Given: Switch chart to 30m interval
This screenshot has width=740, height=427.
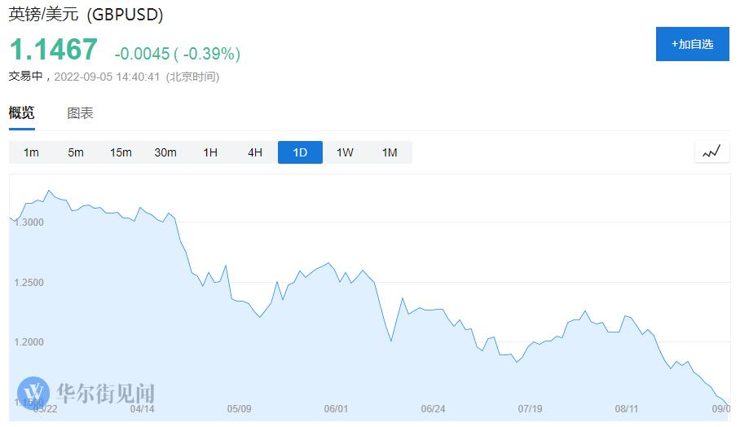Looking at the screenshot, I should (x=165, y=152).
